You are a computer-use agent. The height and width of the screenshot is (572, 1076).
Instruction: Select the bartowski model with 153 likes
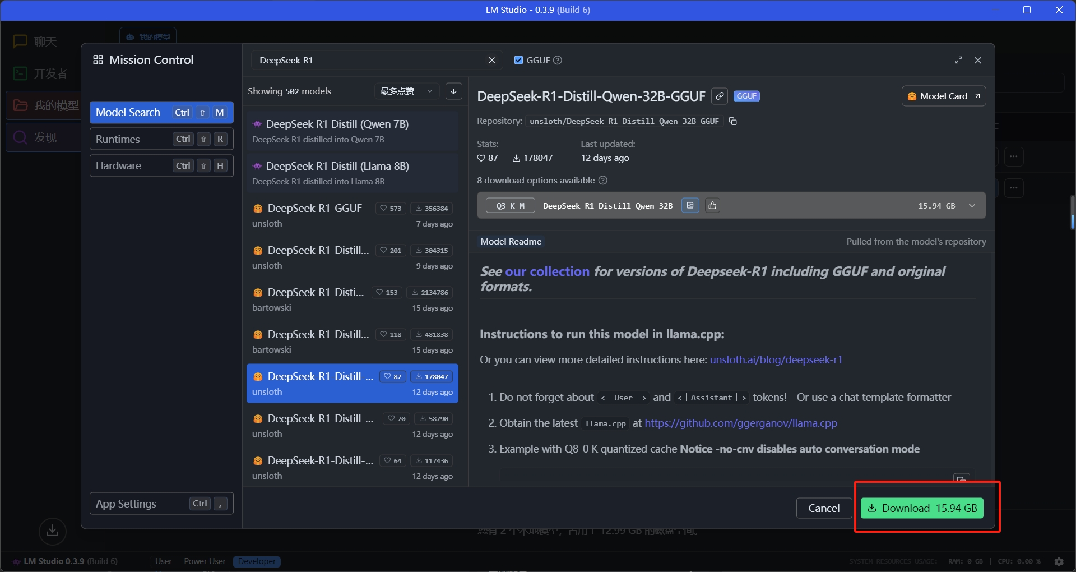point(353,299)
